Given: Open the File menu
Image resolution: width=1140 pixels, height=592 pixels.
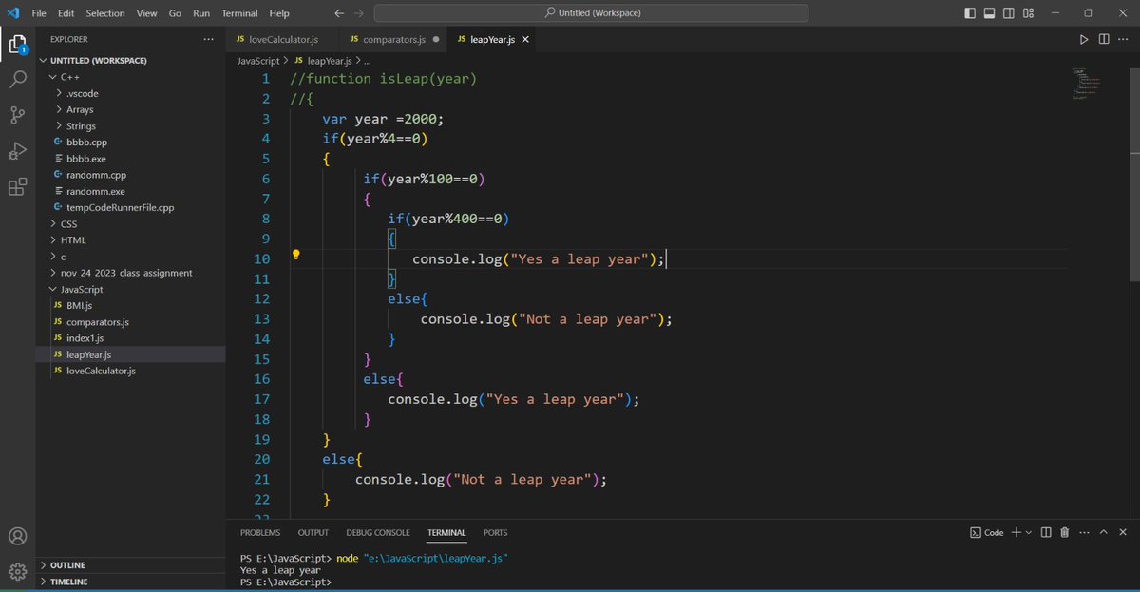Looking at the screenshot, I should 39,13.
